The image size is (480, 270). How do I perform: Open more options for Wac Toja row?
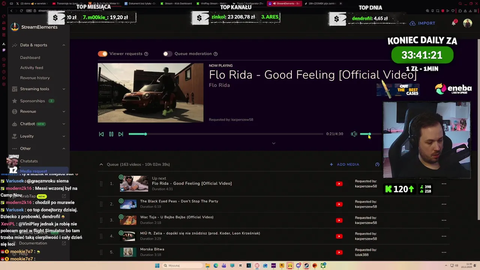(x=444, y=220)
